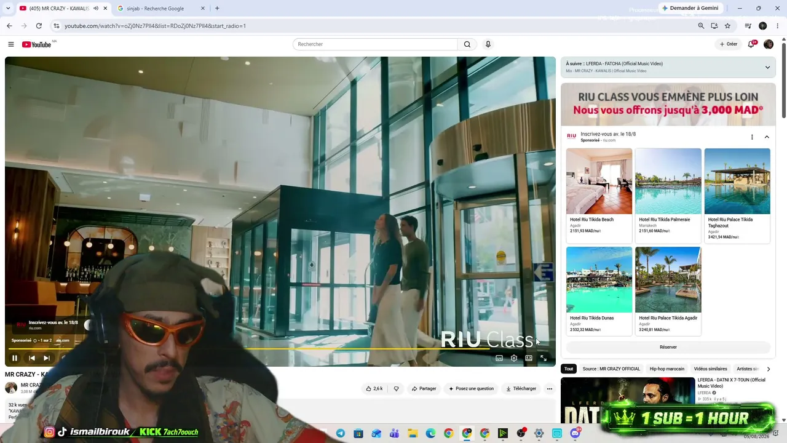Close the MR CRAZY KAWALIS tab
787x443 pixels.
(105, 9)
